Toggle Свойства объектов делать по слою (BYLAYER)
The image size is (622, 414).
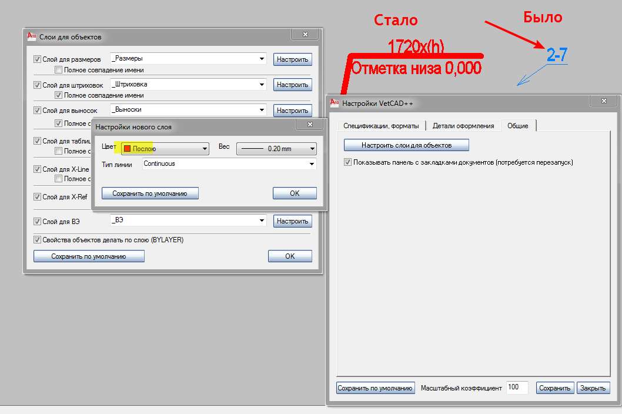pyautogui.click(x=37, y=240)
